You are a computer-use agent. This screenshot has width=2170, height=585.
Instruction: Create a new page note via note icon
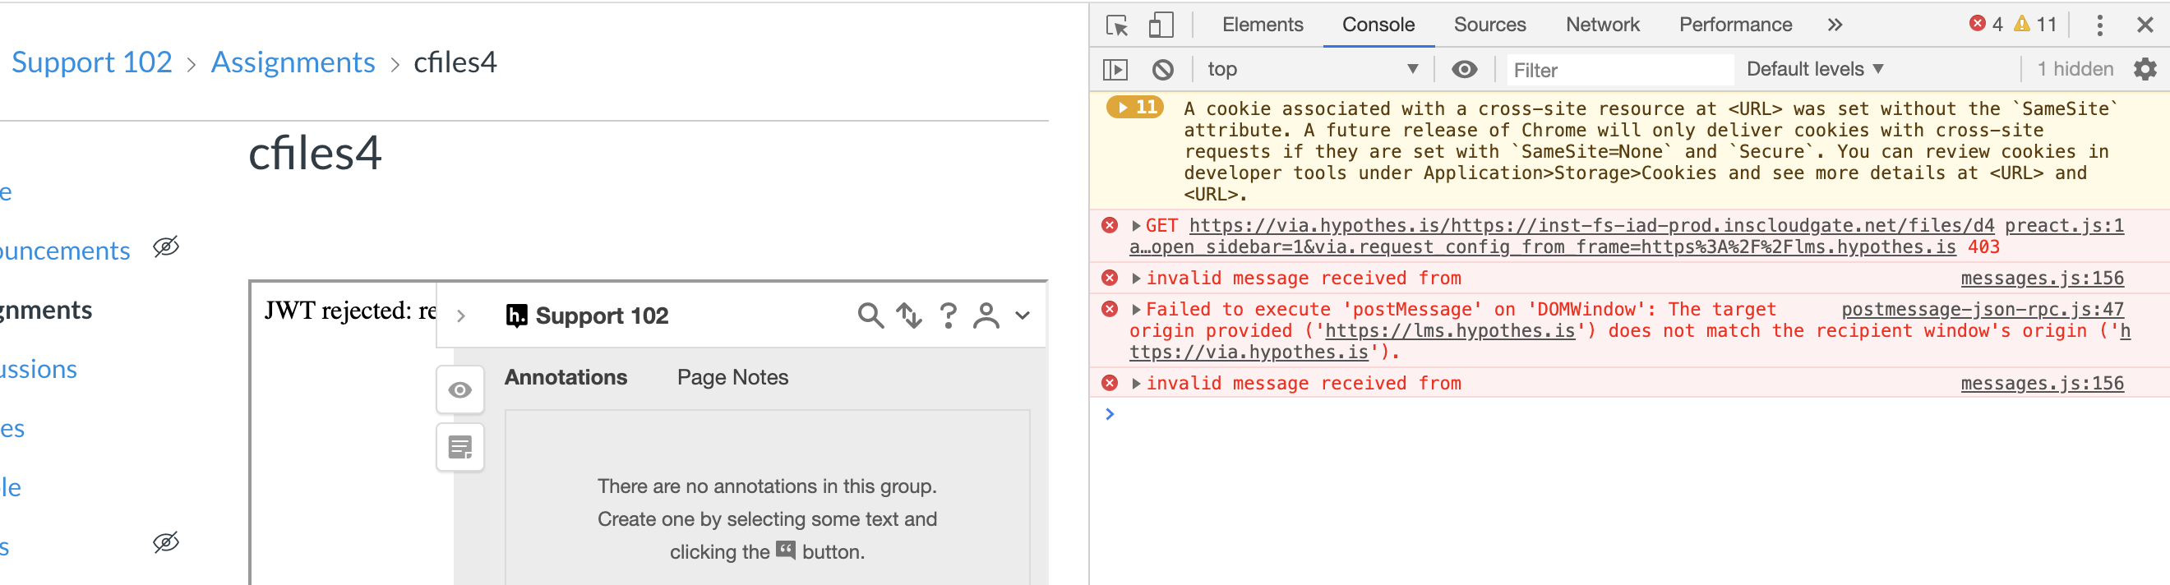[x=460, y=448]
